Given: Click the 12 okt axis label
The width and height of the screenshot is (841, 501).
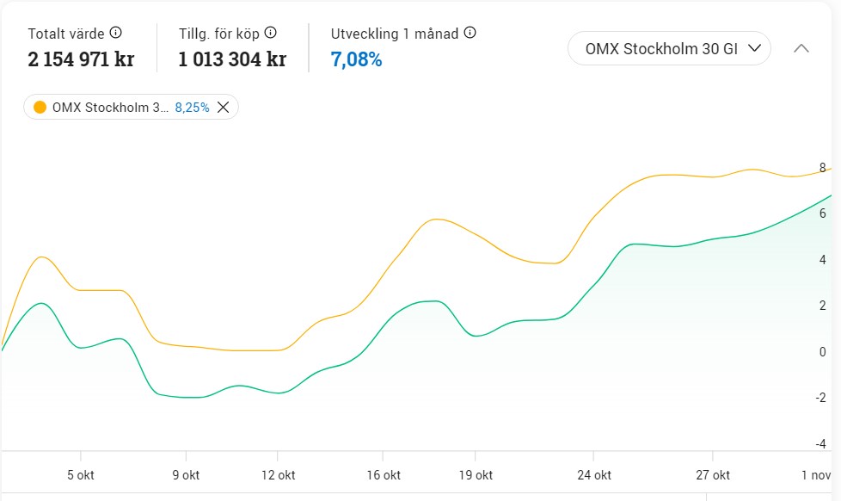Looking at the screenshot, I should pyautogui.click(x=278, y=475).
